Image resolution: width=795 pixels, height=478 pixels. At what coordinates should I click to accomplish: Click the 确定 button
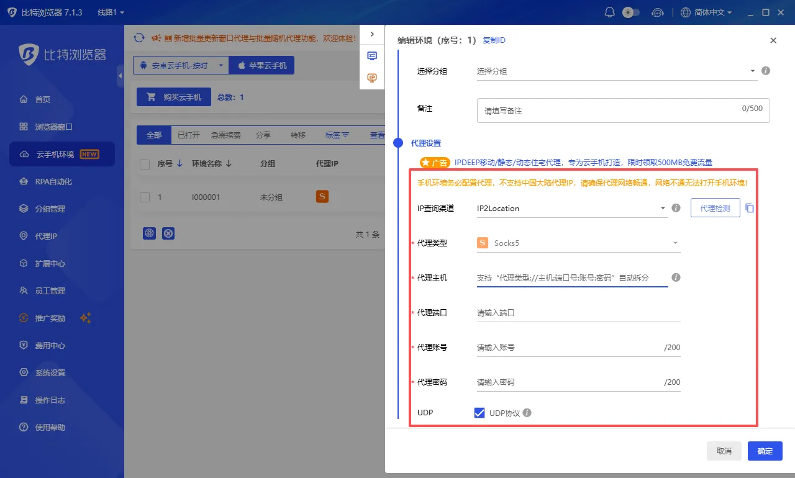coord(765,451)
